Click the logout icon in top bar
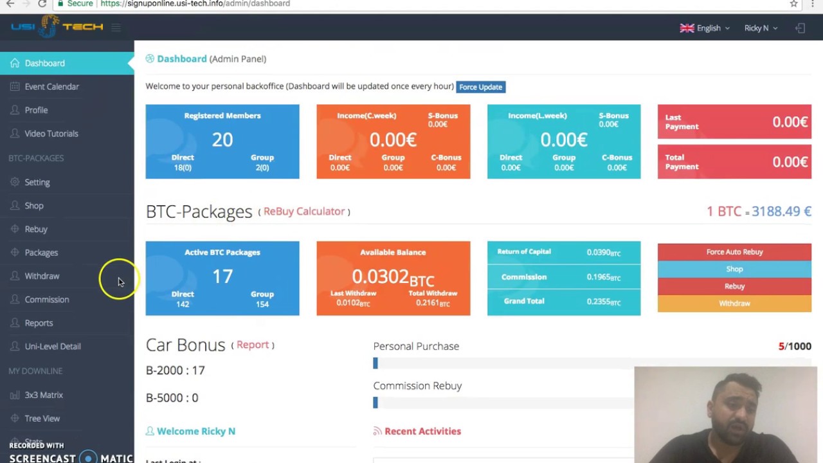 tap(800, 28)
